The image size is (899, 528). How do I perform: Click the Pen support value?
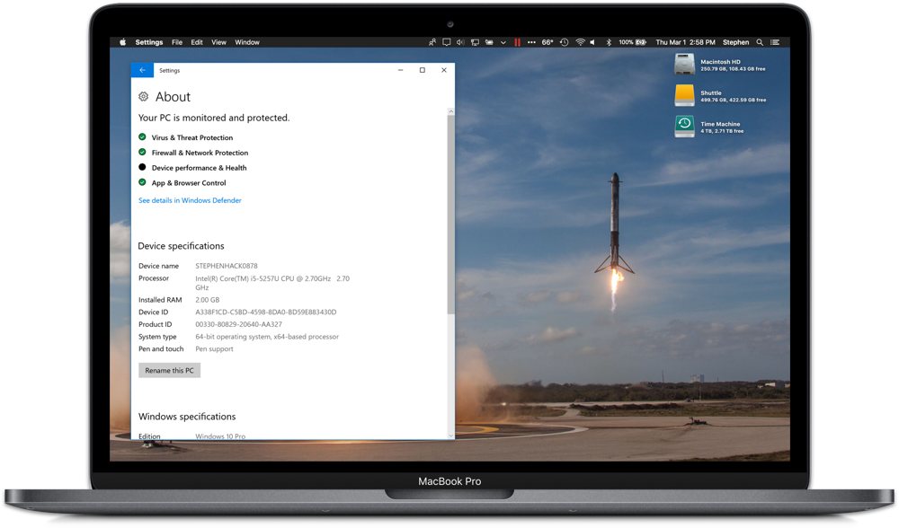[x=214, y=348]
